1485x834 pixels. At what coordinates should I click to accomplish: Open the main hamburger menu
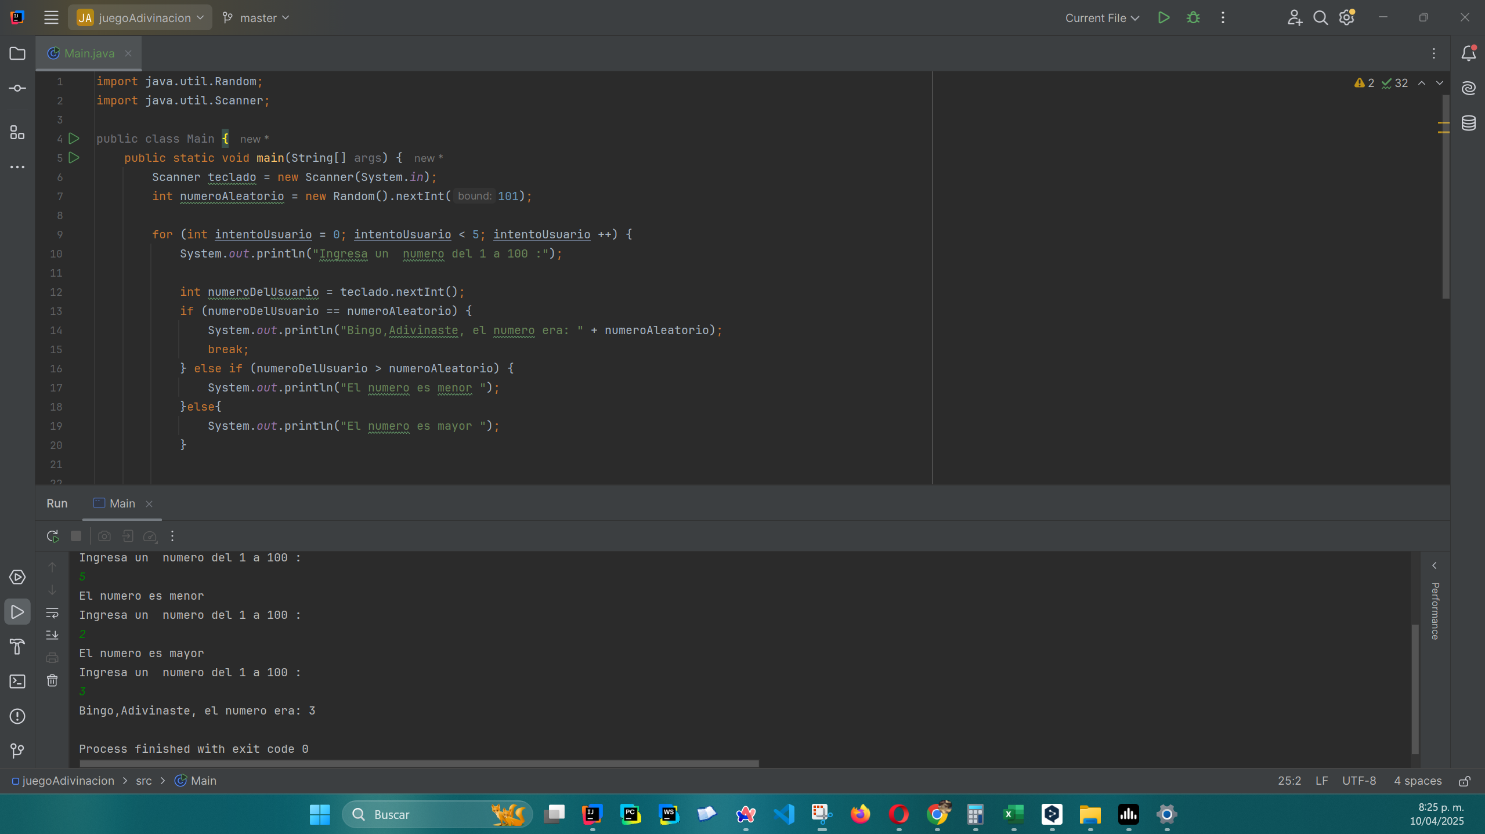coord(51,17)
